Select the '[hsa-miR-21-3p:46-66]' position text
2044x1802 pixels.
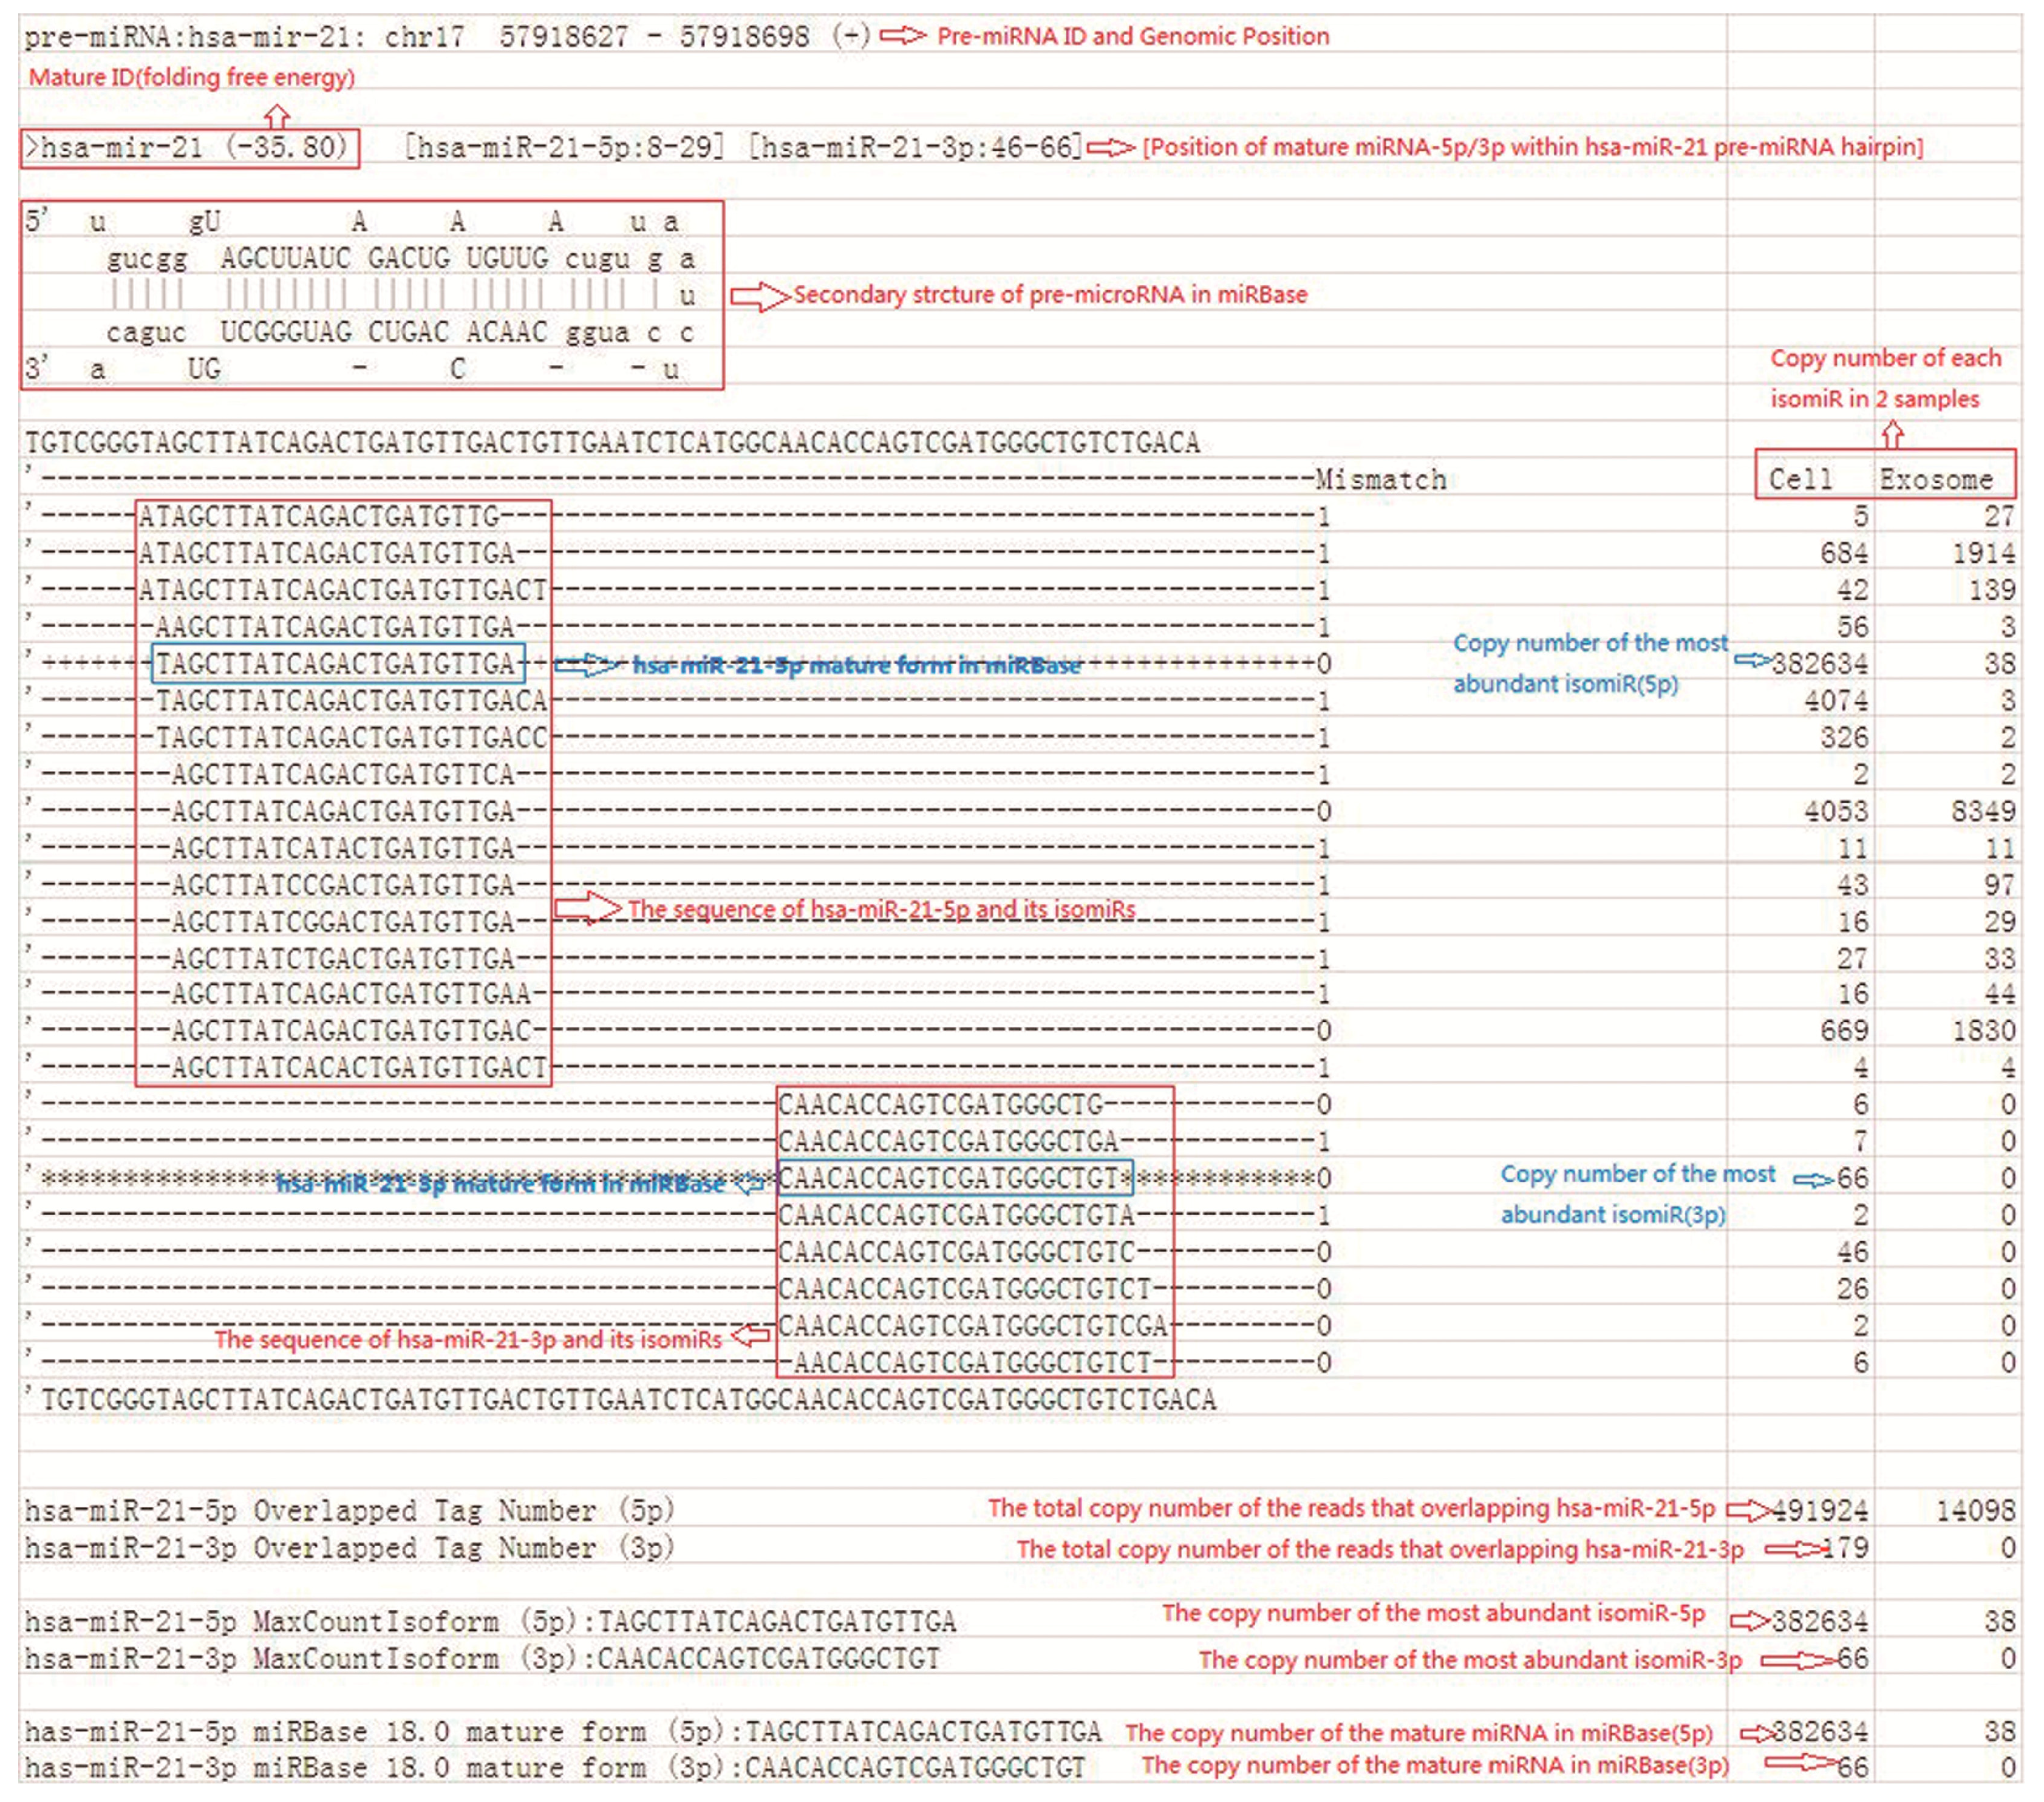[x=916, y=147]
